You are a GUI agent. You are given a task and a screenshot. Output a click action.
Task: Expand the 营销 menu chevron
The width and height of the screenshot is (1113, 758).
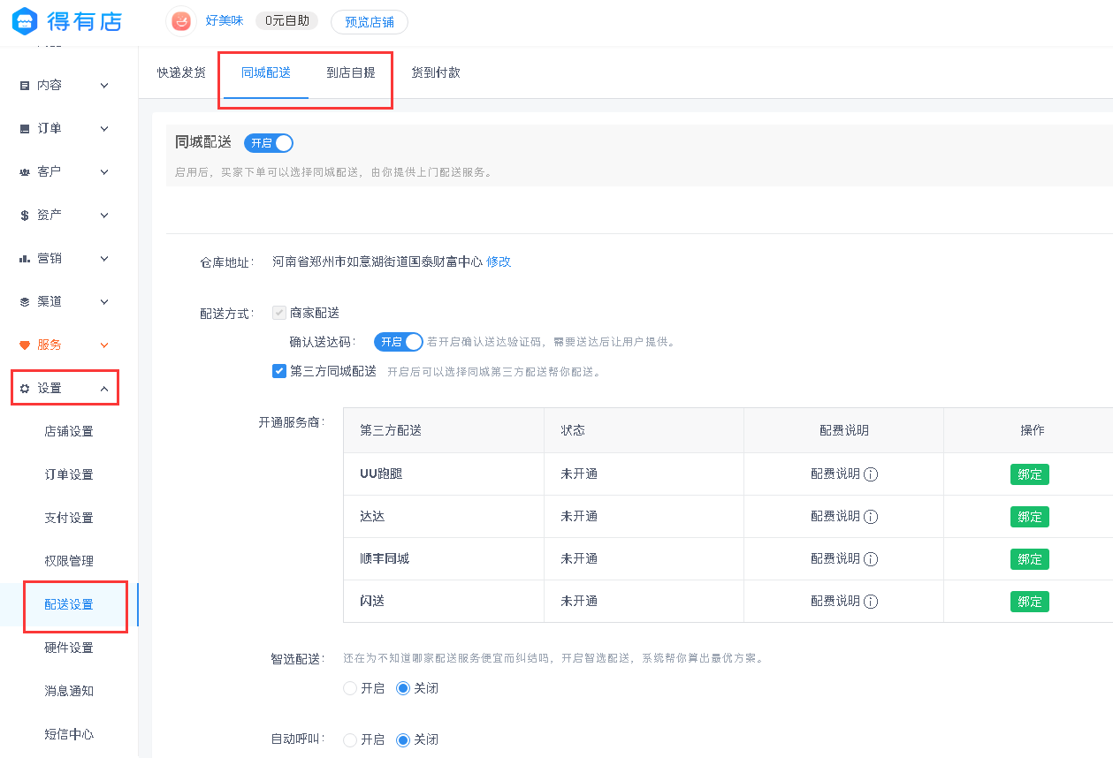point(104,259)
